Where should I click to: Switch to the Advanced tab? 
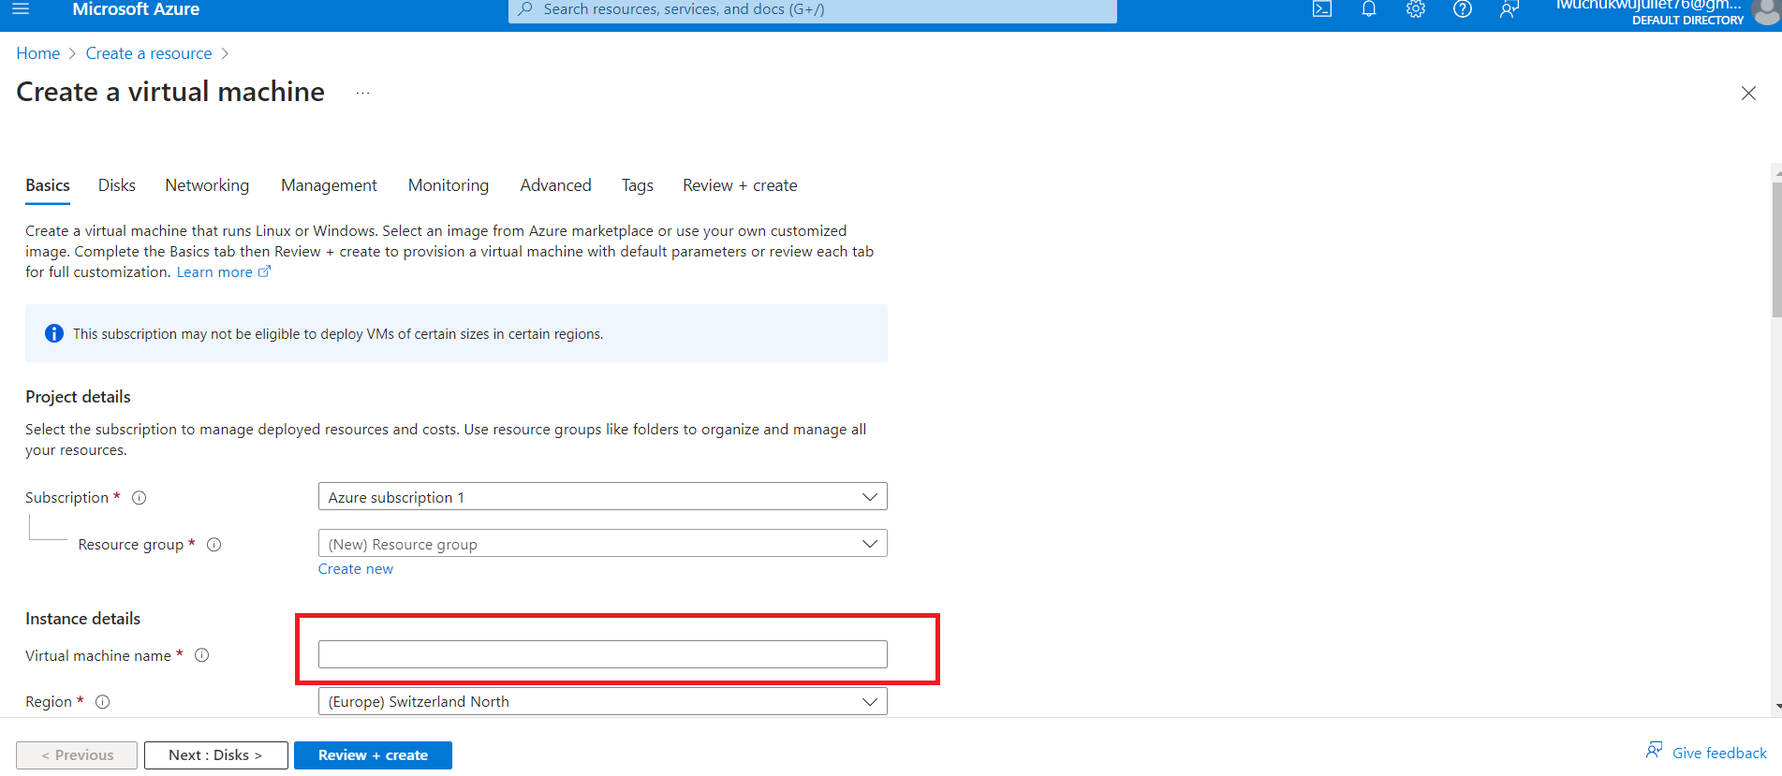click(556, 185)
